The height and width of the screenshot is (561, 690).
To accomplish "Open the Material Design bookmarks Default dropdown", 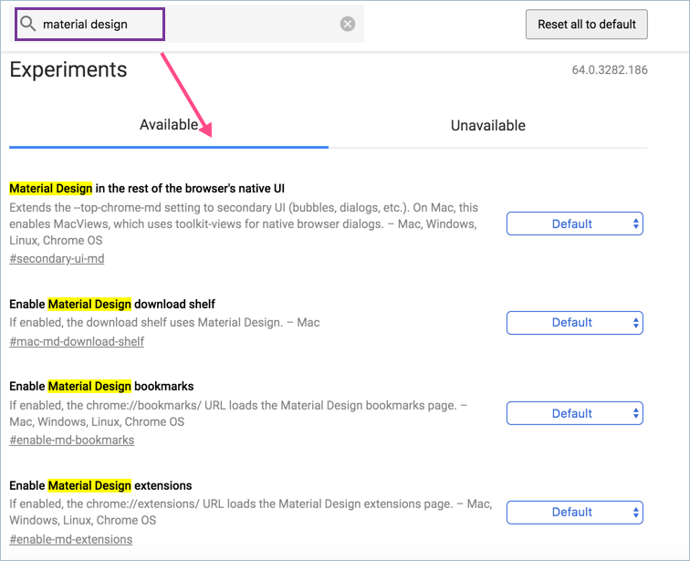I will click(x=574, y=413).
